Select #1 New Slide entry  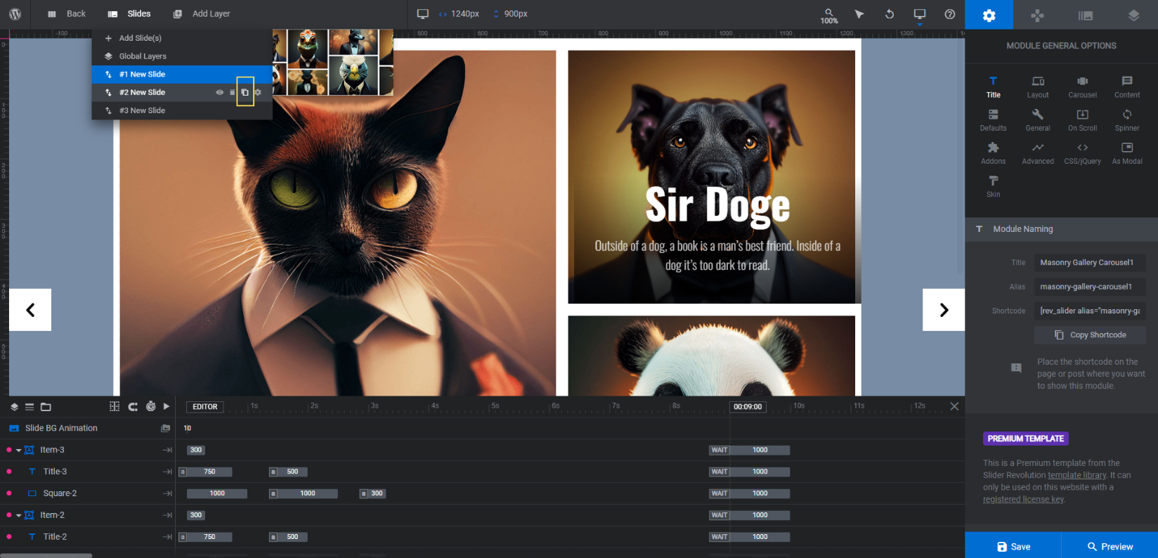click(x=182, y=74)
